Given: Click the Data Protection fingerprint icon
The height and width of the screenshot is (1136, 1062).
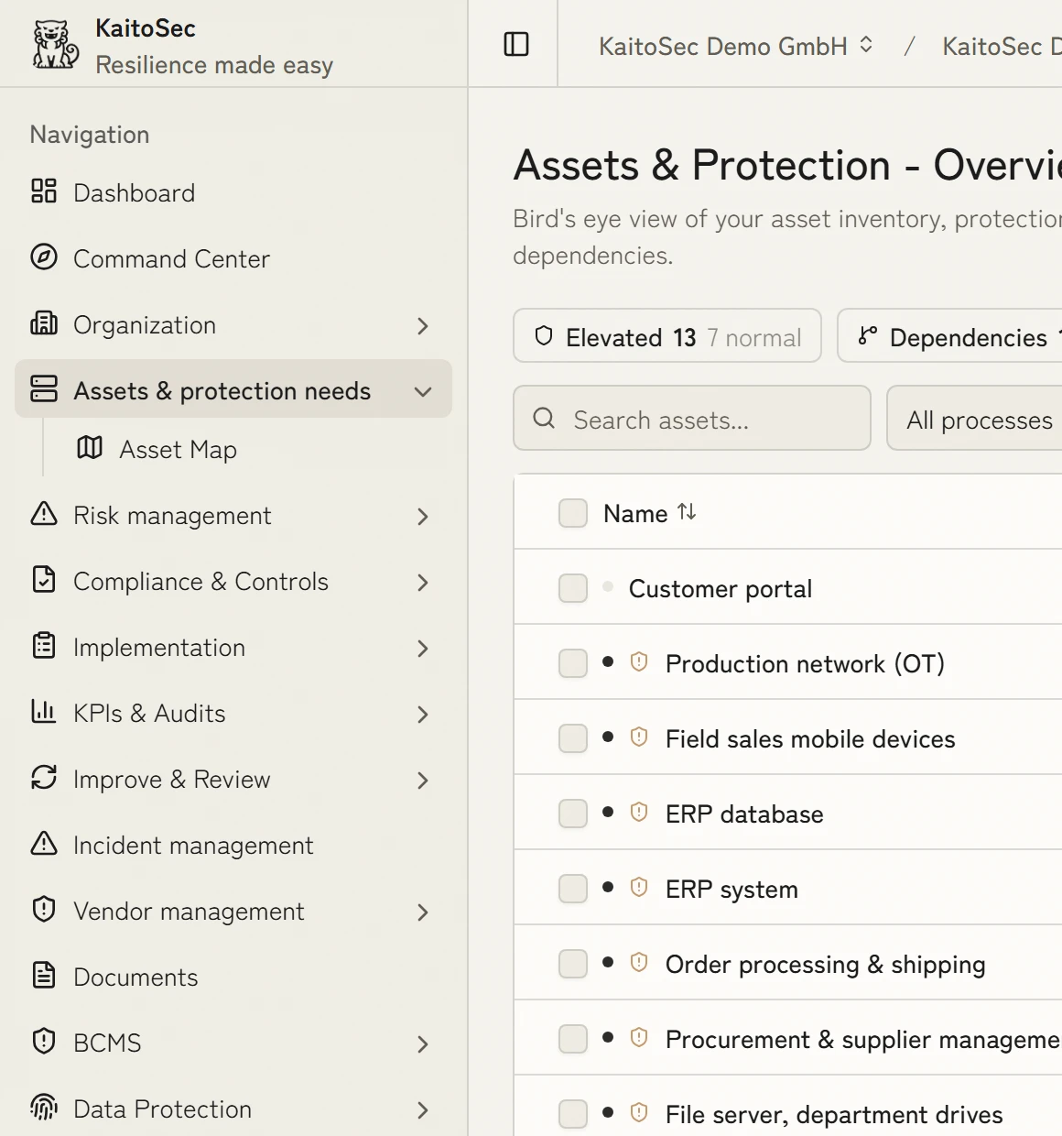Looking at the screenshot, I should tap(44, 1108).
